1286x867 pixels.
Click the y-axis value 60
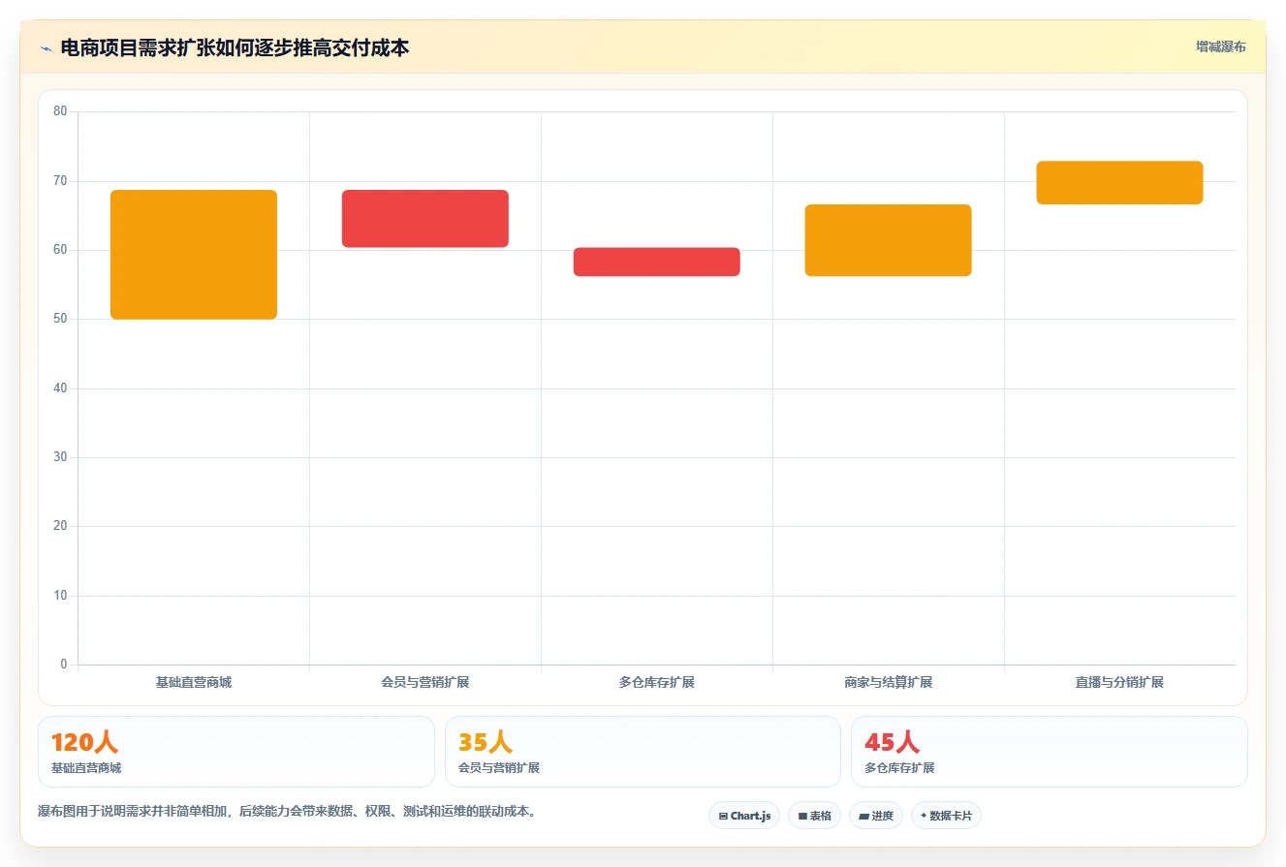click(x=60, y=250)
